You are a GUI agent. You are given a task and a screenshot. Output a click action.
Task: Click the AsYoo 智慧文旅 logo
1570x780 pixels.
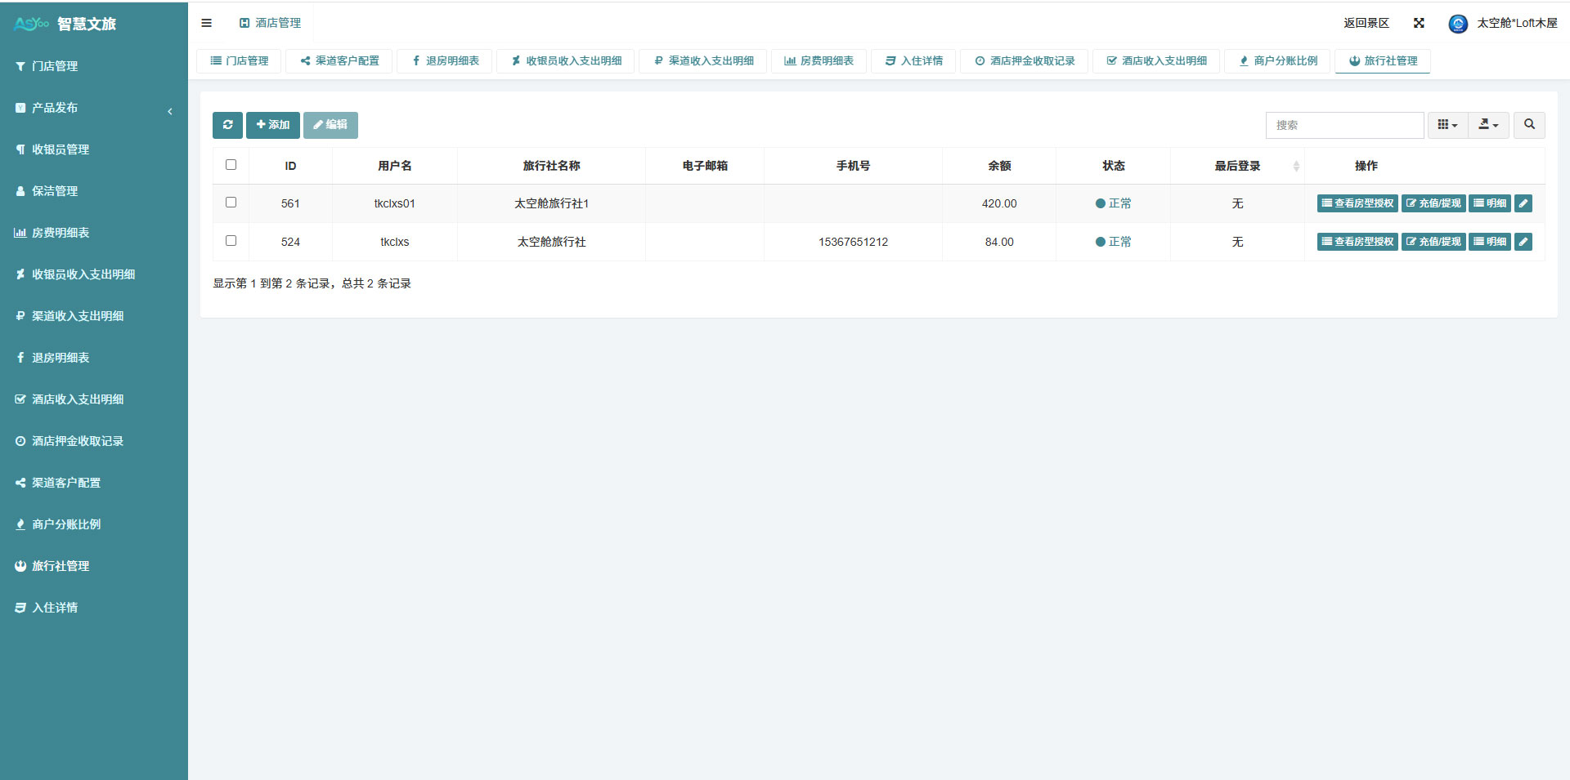[65, 24]
